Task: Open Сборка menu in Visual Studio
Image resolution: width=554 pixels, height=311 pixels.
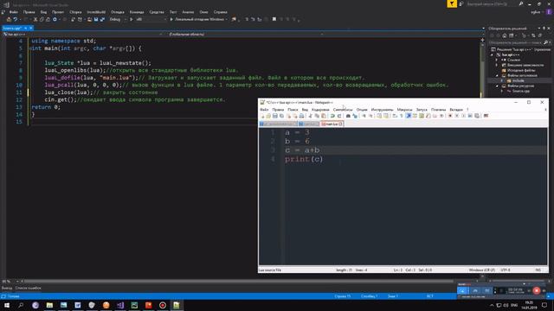Action: 75,12
